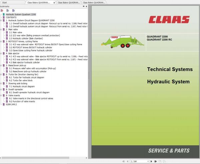Go to the previous page
Image resolution: width=200 pixels, height=164 pixels.
127,161
